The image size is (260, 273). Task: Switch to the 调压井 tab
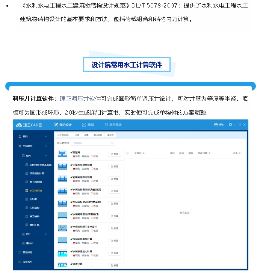(110, 134)
